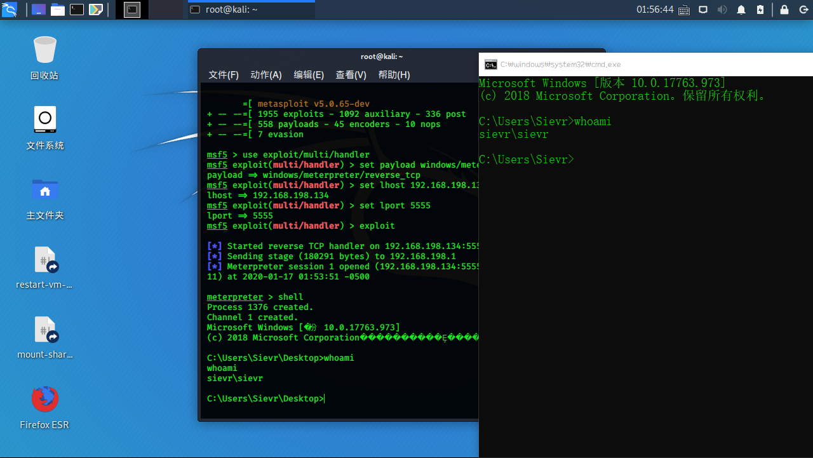The image size is (813, 458).
Task: Open the notifications bell icon
Action: pos(741,10)
